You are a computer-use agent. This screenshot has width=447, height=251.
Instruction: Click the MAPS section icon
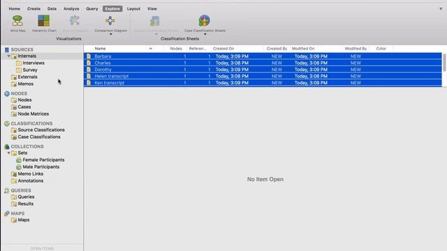pyautogui.click(x=7, y=213)
